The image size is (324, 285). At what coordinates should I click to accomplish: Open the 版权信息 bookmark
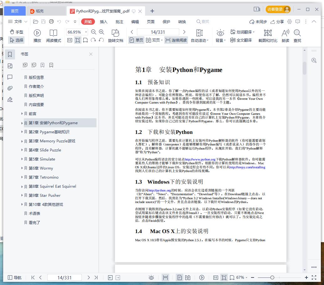(36, 77)
